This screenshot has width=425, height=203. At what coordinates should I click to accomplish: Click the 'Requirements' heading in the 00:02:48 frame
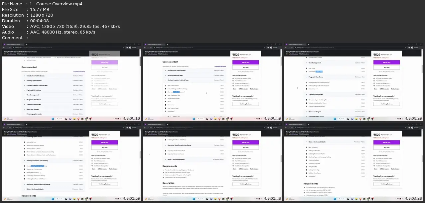tap(170, 166)
